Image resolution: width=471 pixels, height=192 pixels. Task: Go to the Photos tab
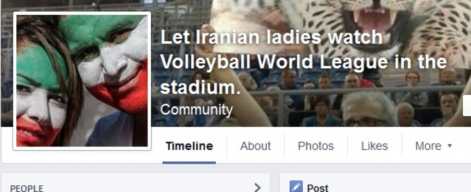pyautogui.click(x=316, y=146)
